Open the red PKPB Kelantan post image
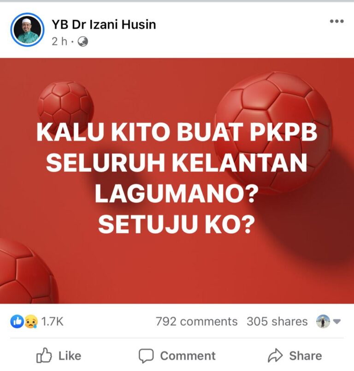354x371 pixels. [x=177, y=181]
